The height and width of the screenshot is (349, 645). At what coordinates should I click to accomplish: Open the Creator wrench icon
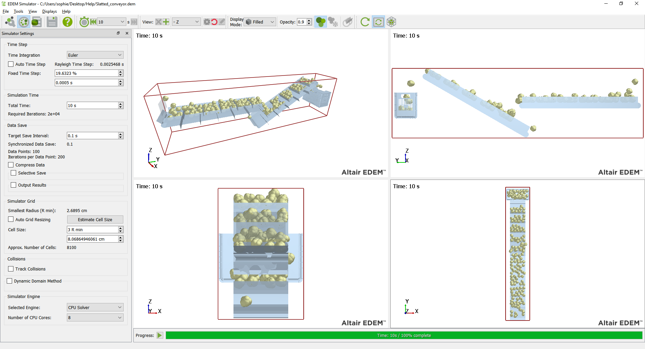point(10,22)
